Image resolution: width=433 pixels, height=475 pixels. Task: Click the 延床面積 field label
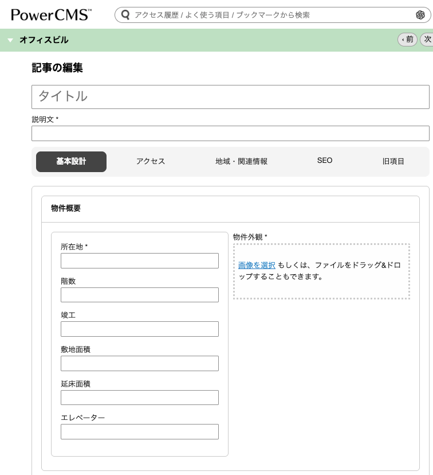point(76,384)
